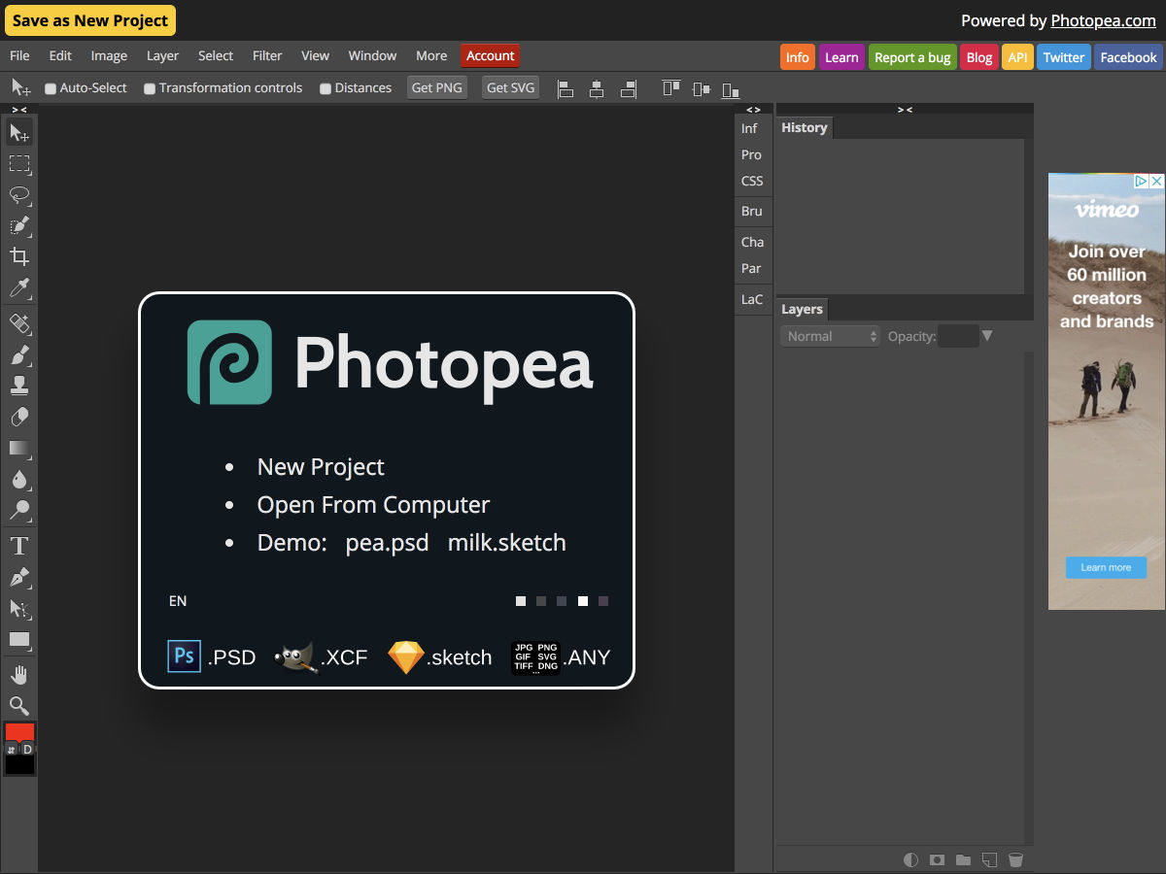Click the Align Horizontal Centers icon
This screenshot has height=874, width=1166.
pyautogui.click(x=597, y=88)
